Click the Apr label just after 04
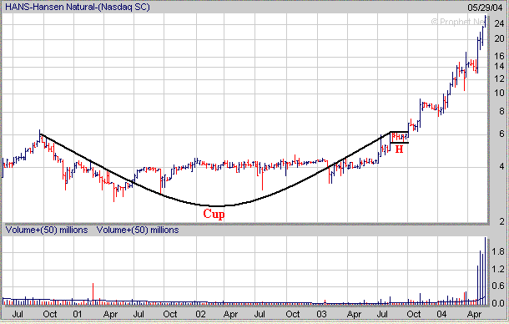The height and width of the screenshot is (324, 509). pyautogui.click(x=474, y=315)
